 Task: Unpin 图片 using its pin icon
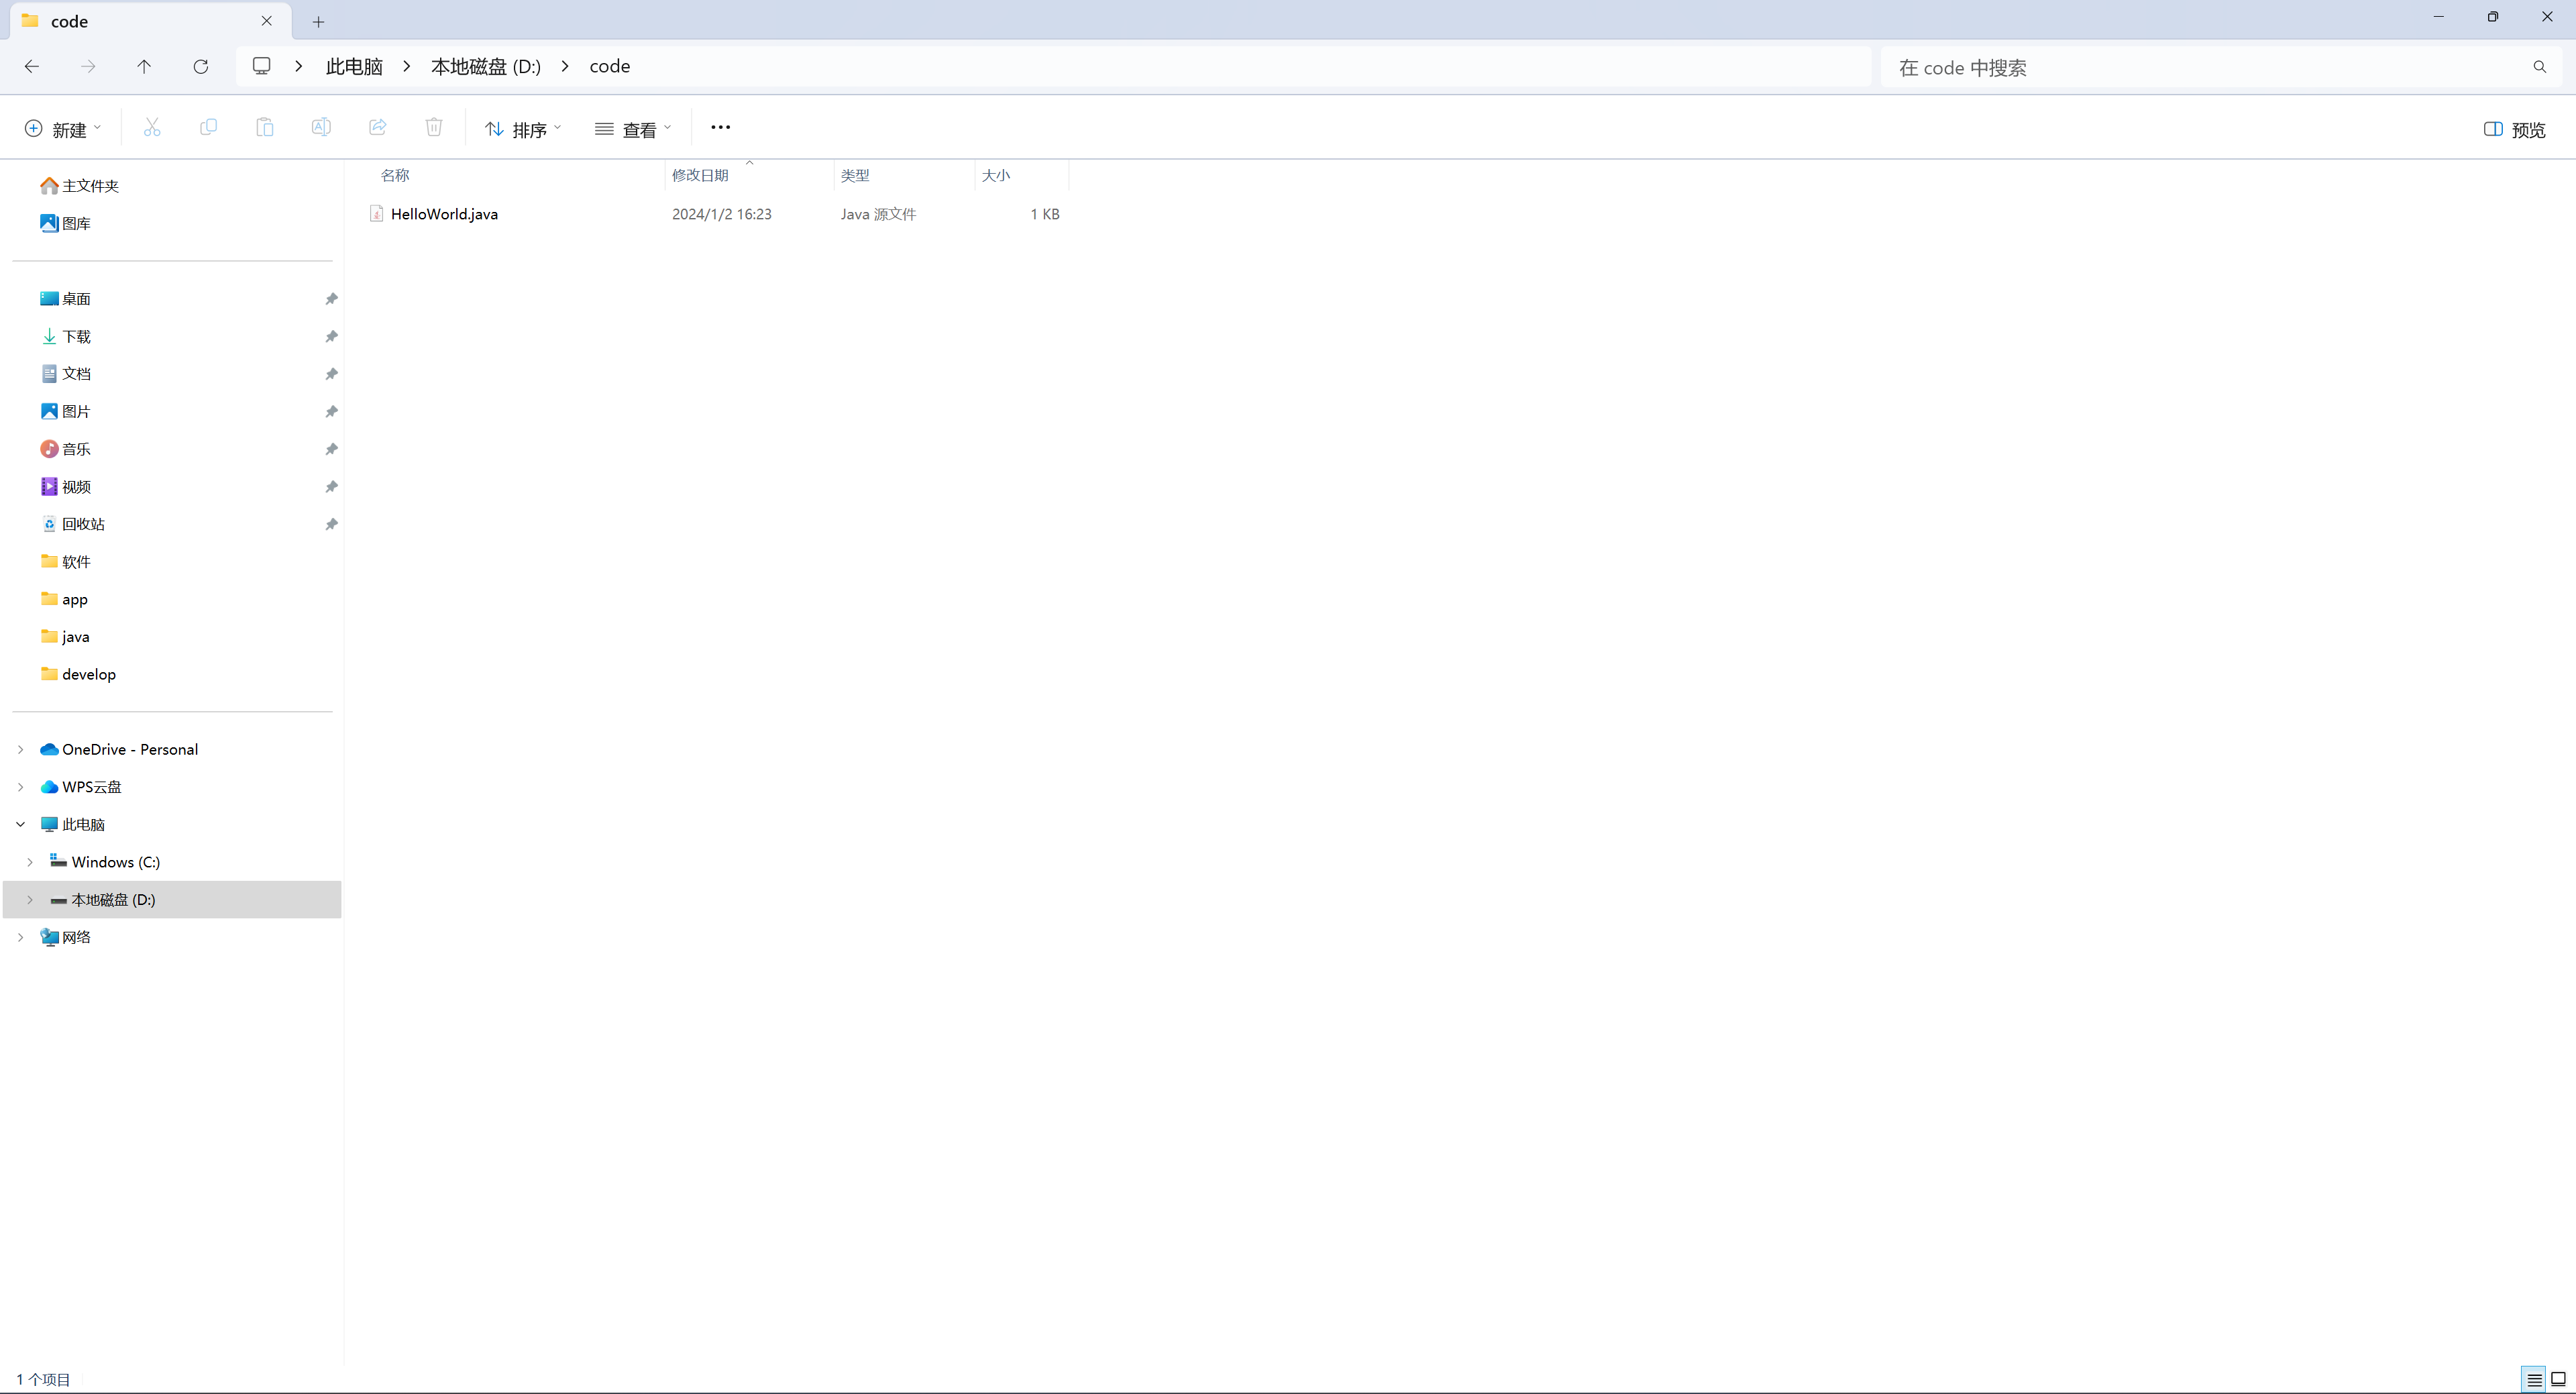click(331, 412)
